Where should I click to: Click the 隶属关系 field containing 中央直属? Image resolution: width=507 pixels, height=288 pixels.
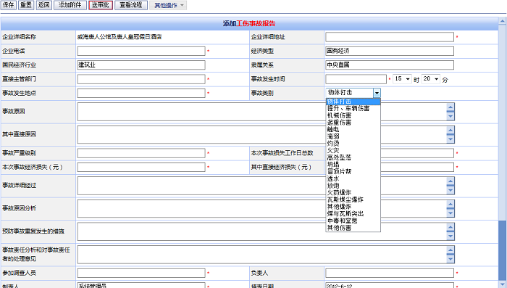pyautogui.click(x=390, y=65)
